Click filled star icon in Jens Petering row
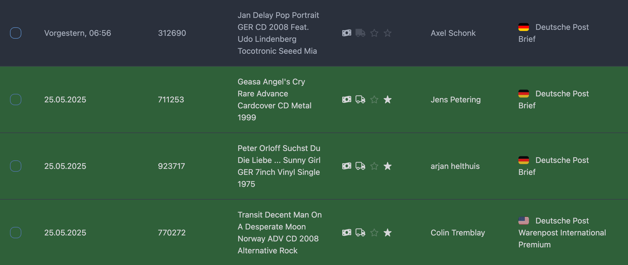The height and width of the screenshot is (265, 628). click(387, 100)
